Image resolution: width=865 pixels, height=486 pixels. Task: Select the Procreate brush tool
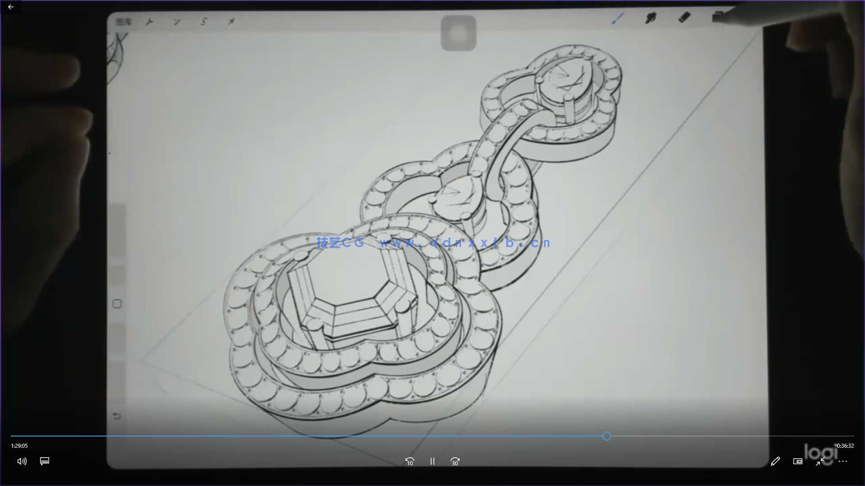coord(618,18)
